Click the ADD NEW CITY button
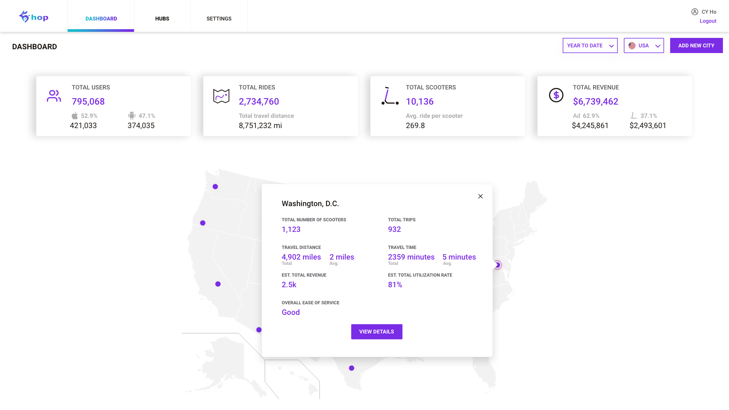Image resolution: width=729 pixels, height=410 pixels. 696,45
